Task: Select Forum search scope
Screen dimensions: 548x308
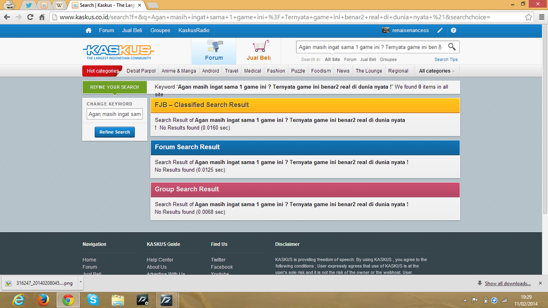Action: coord(350,59)
